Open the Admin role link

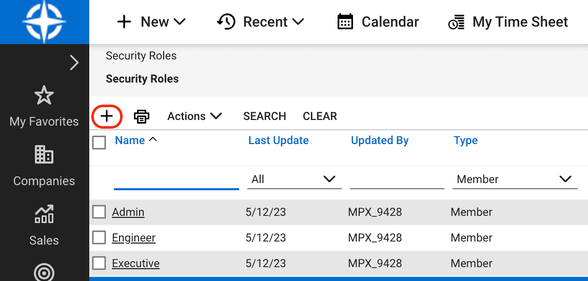click(x=128, y=212)
